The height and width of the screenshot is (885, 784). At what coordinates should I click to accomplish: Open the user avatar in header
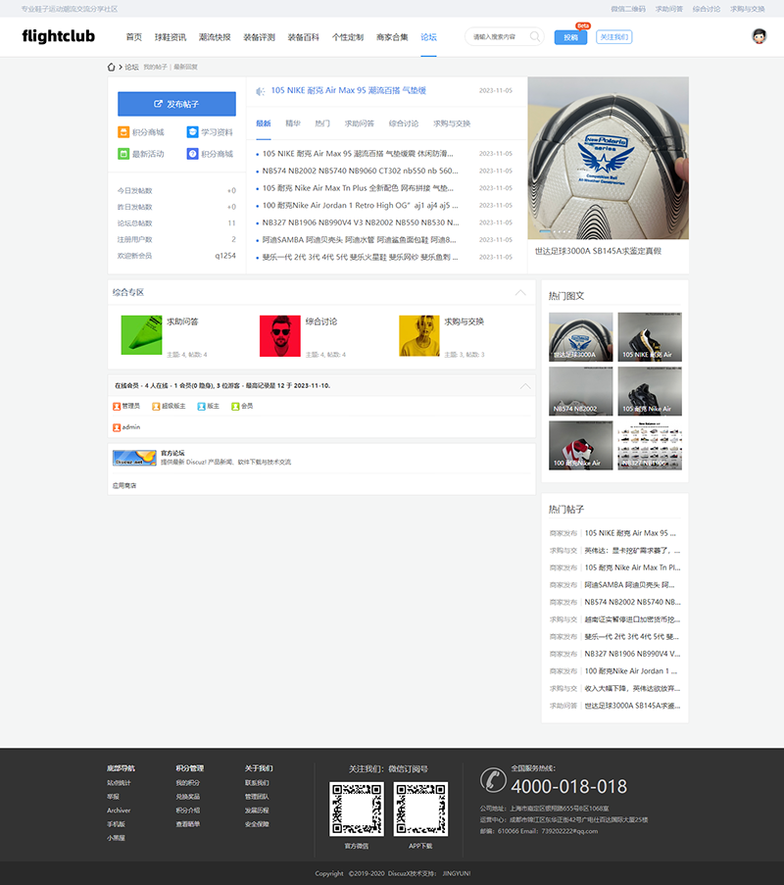point(759,36)
